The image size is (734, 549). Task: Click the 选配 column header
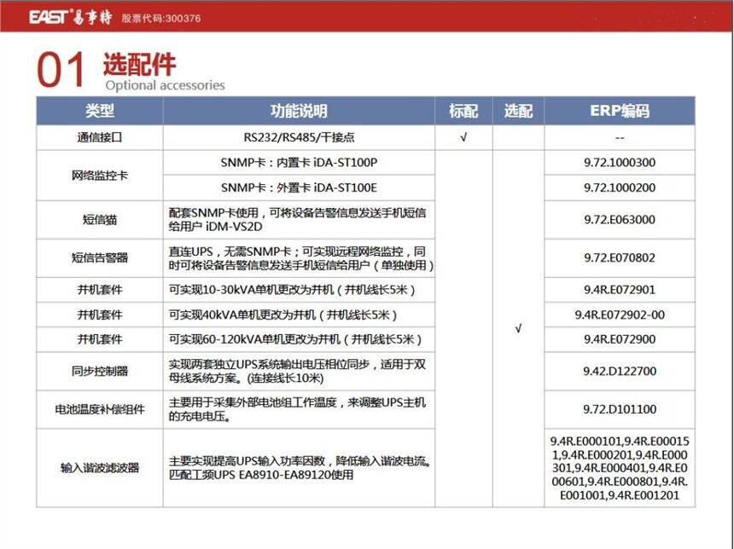click(518, 112)
